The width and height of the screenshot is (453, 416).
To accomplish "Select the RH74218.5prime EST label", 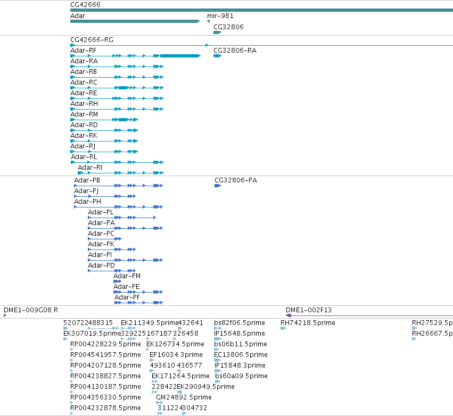I will tap(308, 323).
